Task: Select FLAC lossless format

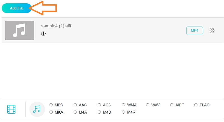Action: tap(196, 105)
